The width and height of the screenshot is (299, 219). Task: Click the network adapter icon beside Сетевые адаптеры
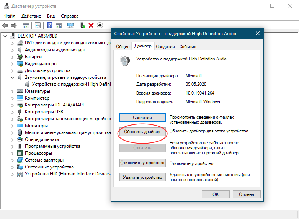click(20, 160)
